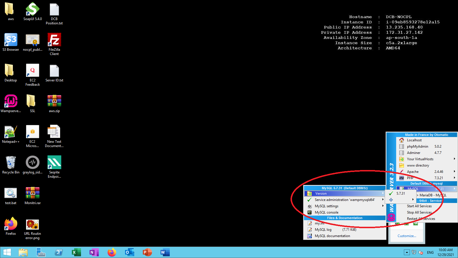Expand the Apache 2.4.46 submenu arrow
The width and height of the screenshot is (458, 258).
pos(454,171)
